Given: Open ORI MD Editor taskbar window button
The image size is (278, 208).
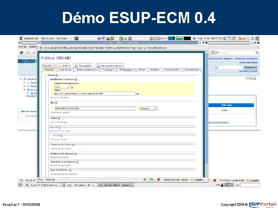Looking at the screenshot, I should (116, 185).
